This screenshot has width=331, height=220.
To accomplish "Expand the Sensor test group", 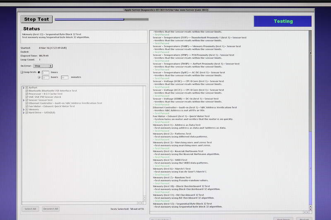I will point(24,100).
